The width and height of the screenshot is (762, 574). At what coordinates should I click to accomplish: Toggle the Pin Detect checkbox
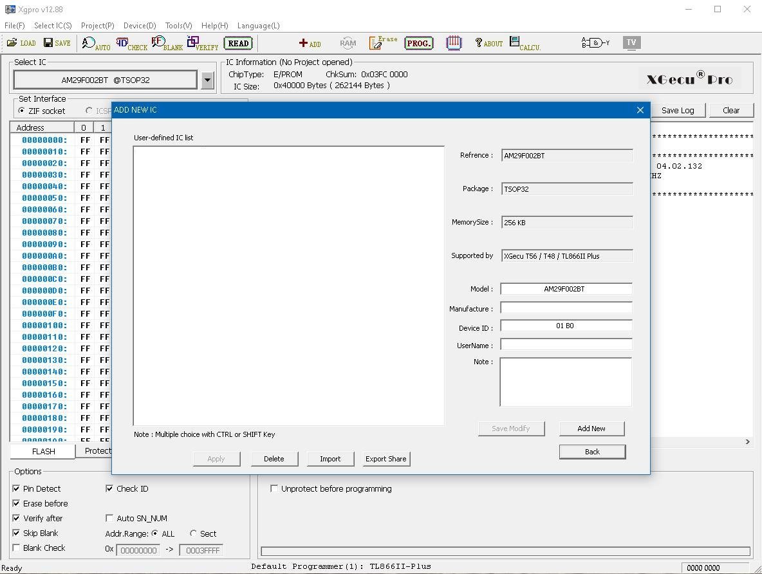pyautogui.click(x=16, y=488)
